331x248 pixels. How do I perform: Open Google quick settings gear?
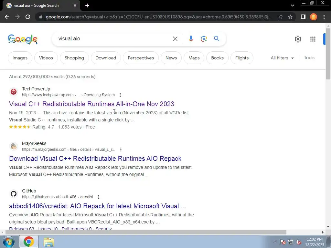298,39
